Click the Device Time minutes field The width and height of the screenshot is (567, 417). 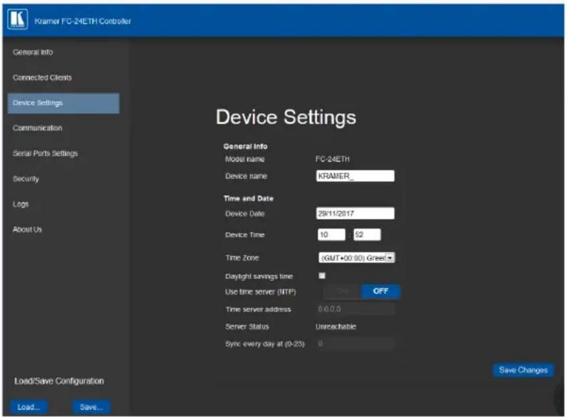(x=367, y=234)
